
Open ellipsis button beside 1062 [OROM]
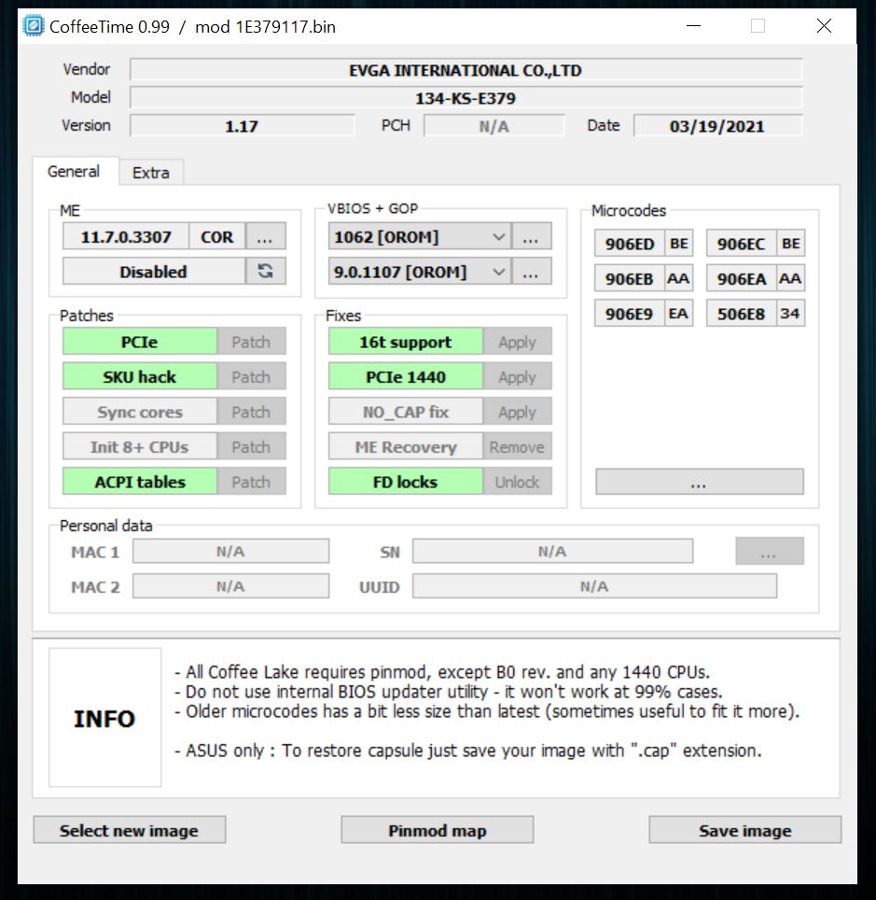pyautogui.click(x=531, y=236)
